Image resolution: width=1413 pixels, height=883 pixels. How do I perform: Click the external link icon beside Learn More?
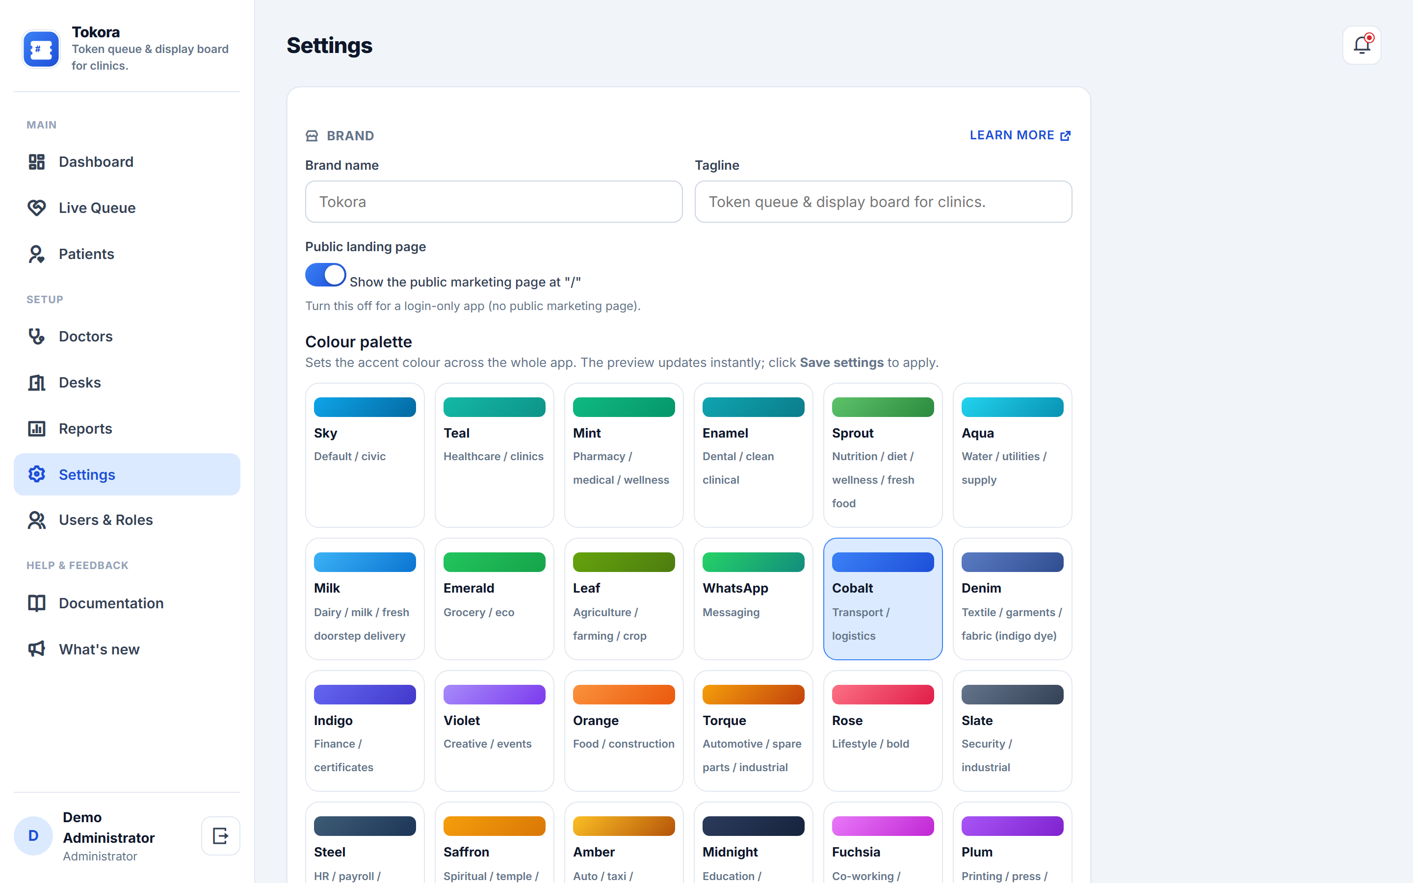click(1066, 135)
